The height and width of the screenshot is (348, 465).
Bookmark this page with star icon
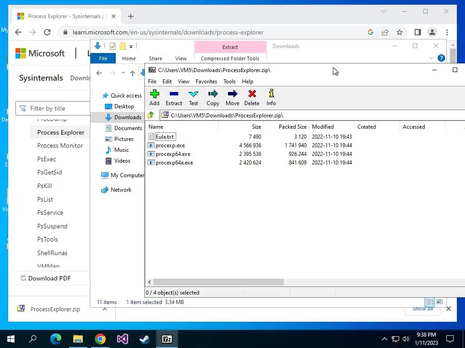pos(400,32)
